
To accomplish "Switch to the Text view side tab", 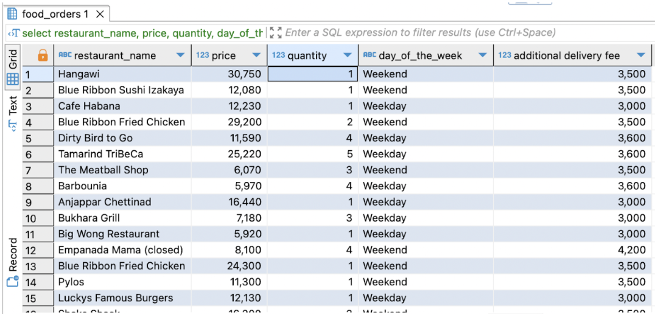I will tap(13, 113).
